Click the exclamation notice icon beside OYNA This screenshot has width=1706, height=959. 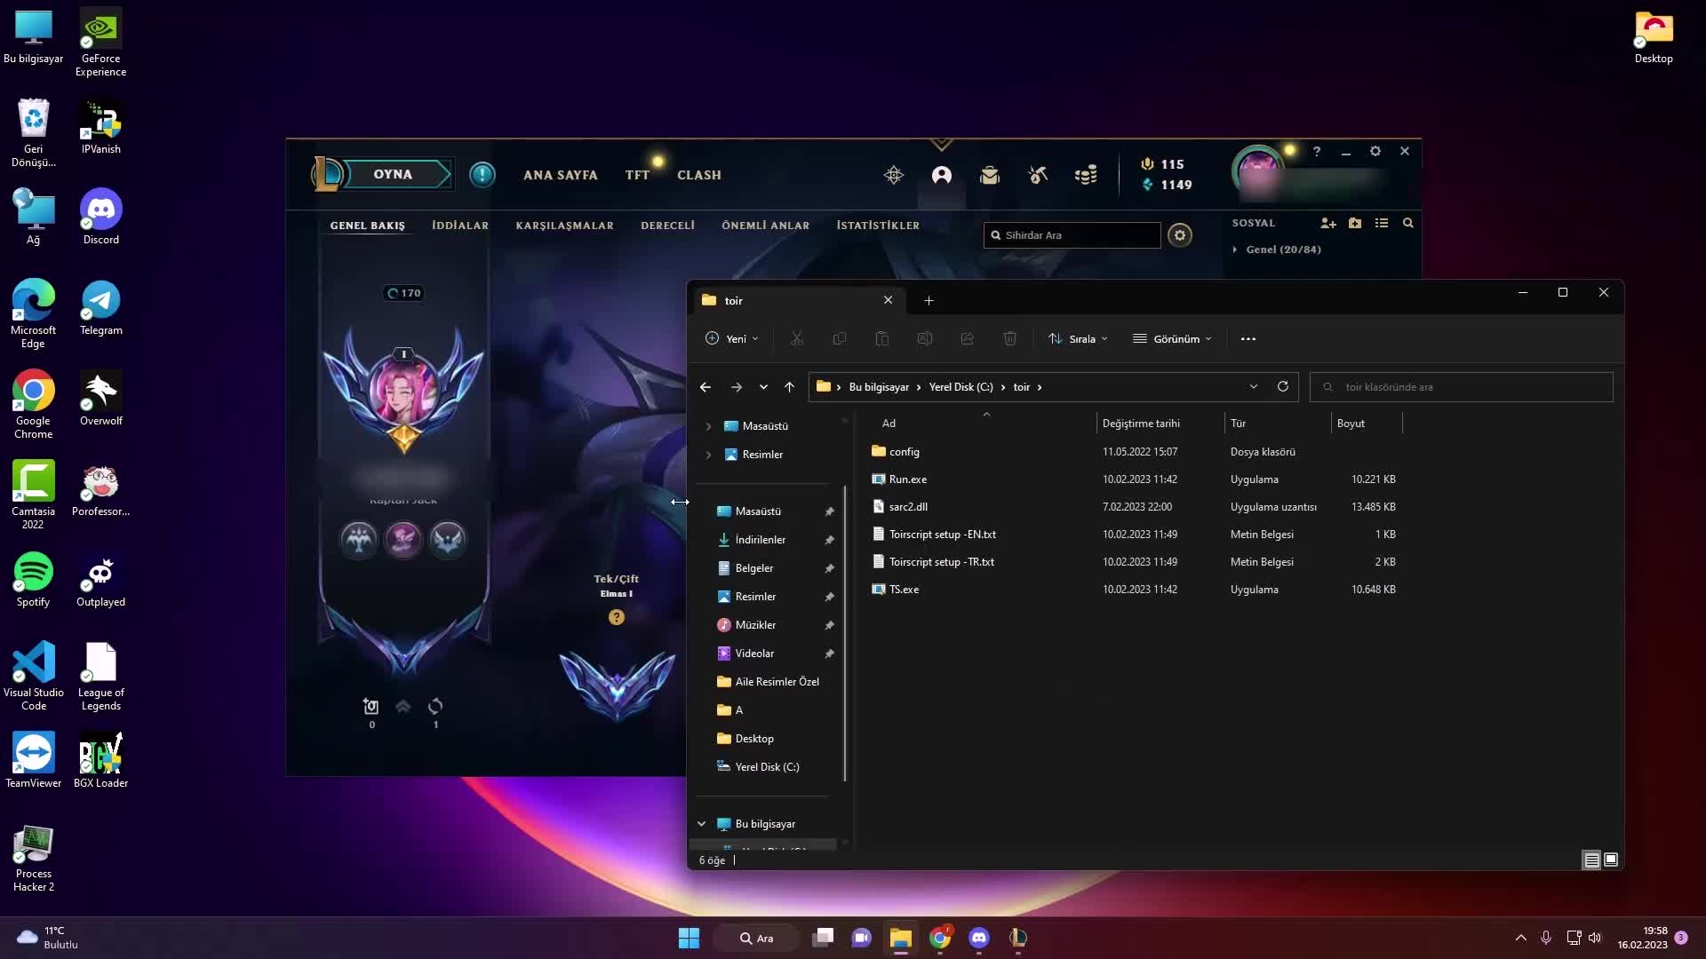tap(482, 174)
